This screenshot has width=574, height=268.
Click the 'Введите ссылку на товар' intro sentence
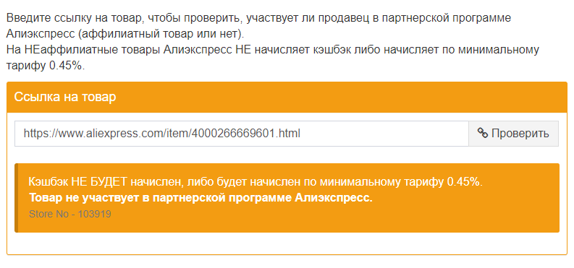[x=258, y=18]
